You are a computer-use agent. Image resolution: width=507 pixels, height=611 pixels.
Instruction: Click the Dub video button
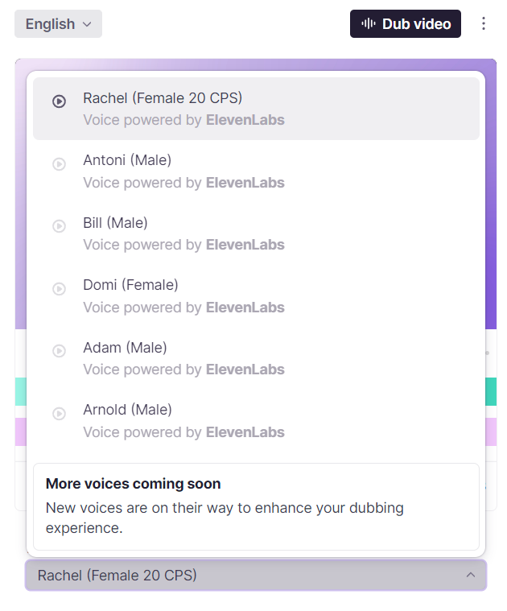coord(406,24)
